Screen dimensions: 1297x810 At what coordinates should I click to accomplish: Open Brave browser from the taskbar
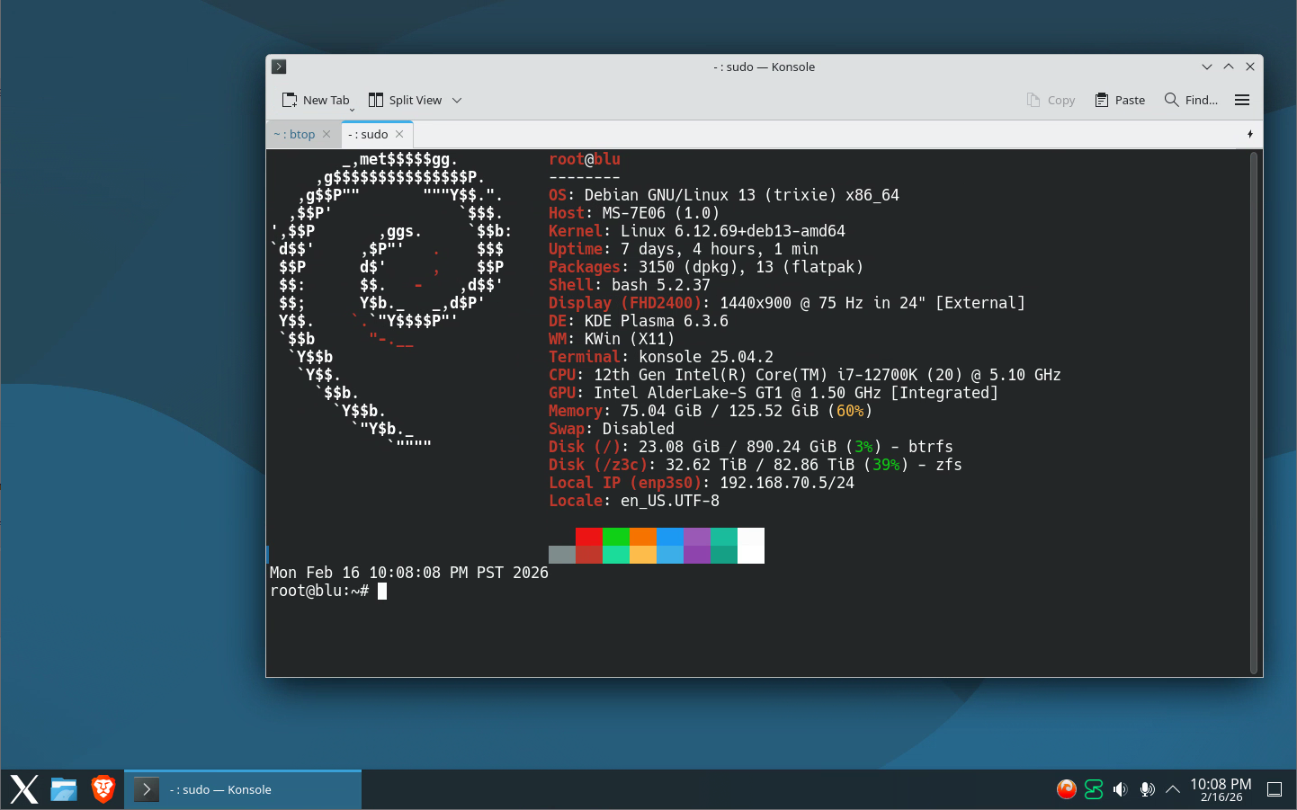pos(103,789)
